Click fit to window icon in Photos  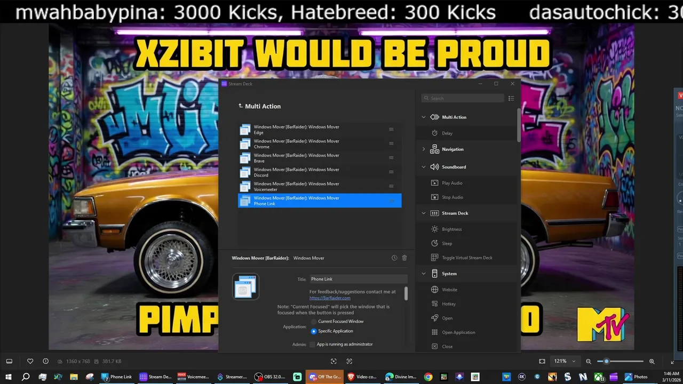[x=542, y=361]
